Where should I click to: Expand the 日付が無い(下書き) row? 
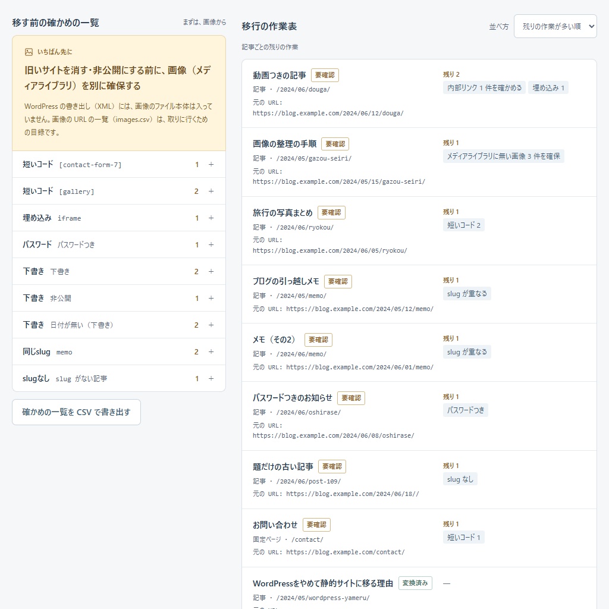click(x=119, y=325)
